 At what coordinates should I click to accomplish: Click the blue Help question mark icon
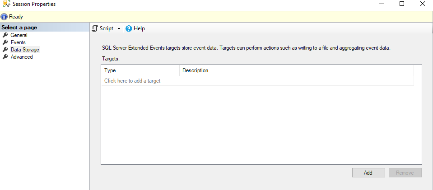[129, 28]
